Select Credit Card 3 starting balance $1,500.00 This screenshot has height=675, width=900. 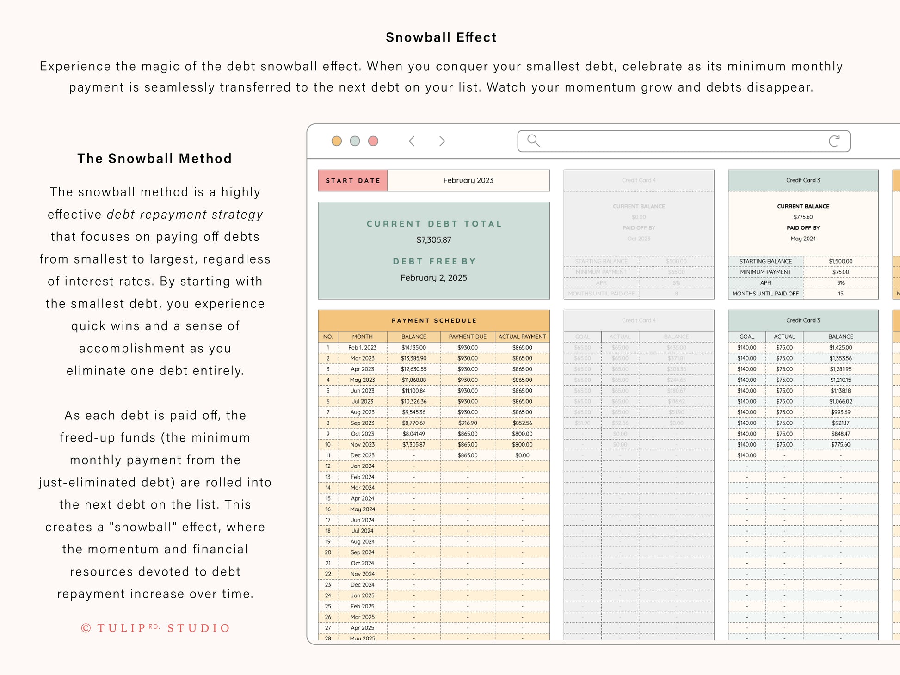[840, 261]
